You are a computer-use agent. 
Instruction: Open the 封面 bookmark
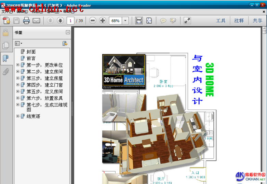click(31, 52)
